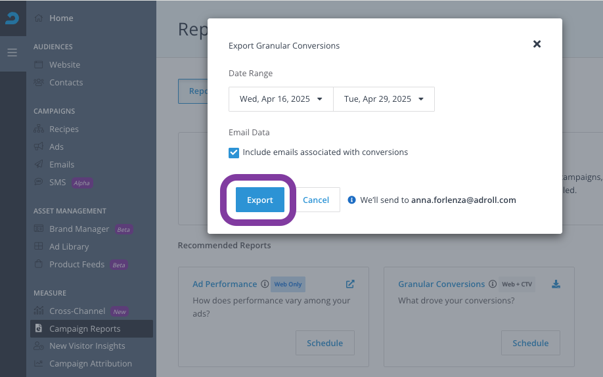Screen dimensions: 603x377
Task: Click the info icon beside Granular Conversions title
Action: 493,284
